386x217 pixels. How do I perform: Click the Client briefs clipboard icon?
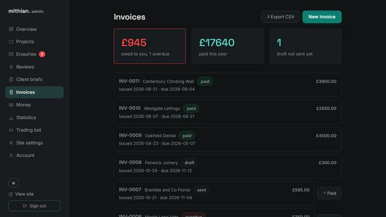tap(11, 79)
